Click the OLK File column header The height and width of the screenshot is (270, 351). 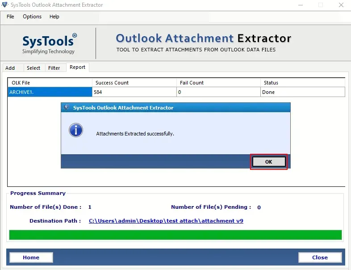(x=50, y=83)
